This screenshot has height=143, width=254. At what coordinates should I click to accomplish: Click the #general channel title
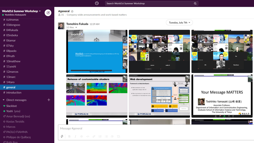click(64, 11)
